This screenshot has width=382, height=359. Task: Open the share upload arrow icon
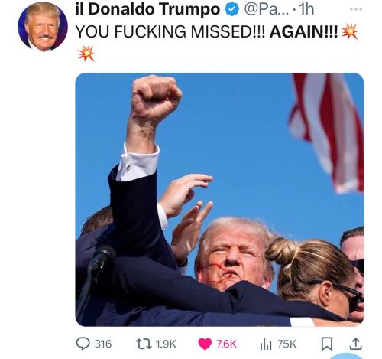pos(355,344)
